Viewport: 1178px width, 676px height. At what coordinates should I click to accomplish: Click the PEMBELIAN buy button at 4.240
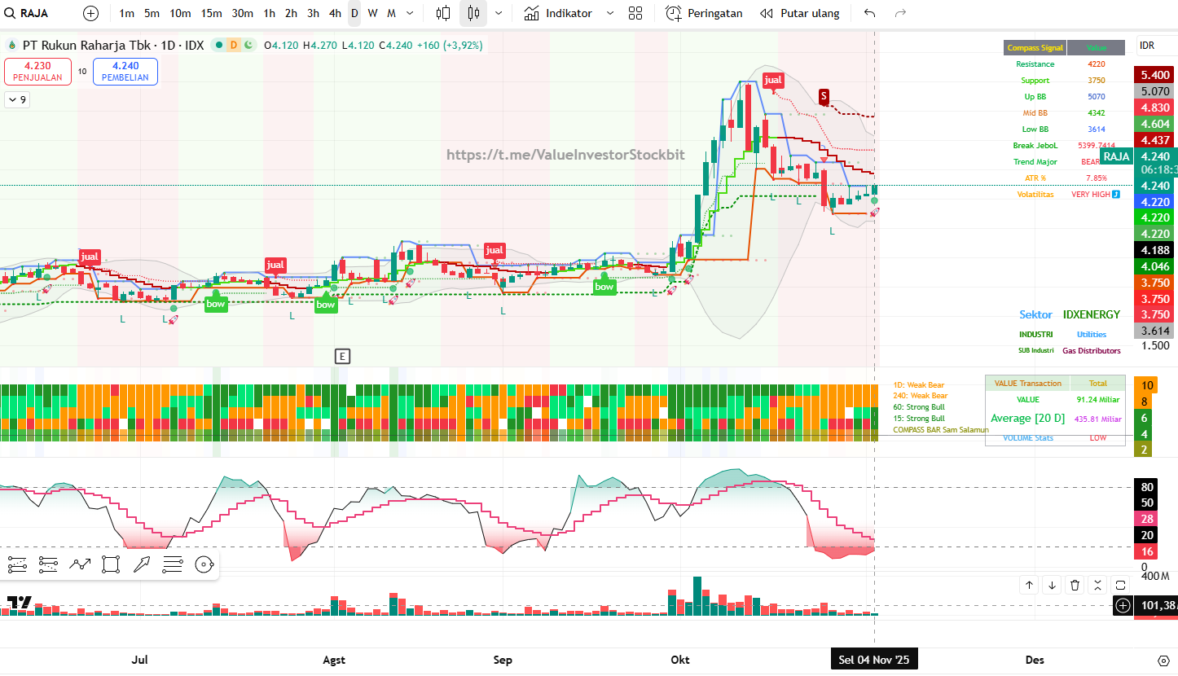click(x=125, y=72)
